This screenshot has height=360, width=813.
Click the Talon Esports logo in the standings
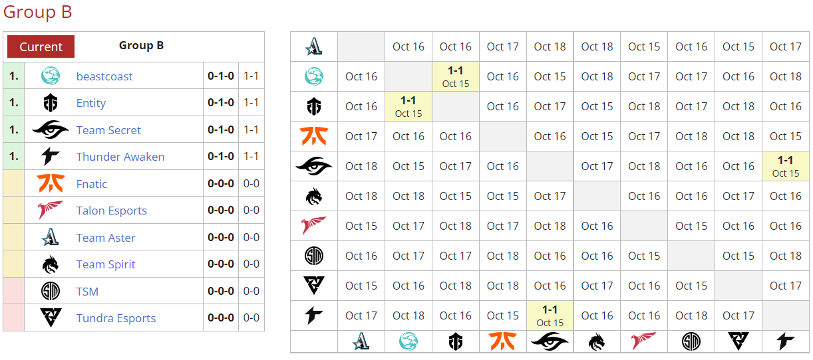(51, 211)
